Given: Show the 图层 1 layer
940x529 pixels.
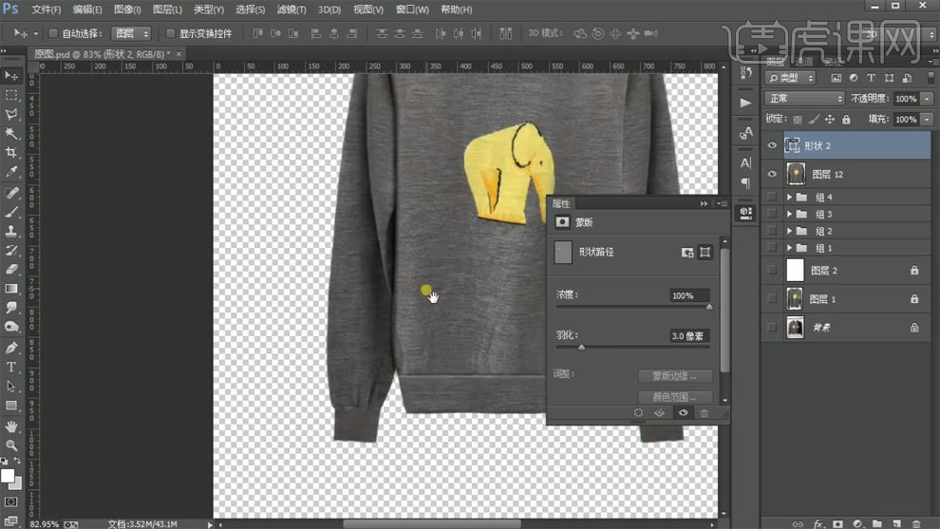Looking at the screenshot, I should coord(772,298).
